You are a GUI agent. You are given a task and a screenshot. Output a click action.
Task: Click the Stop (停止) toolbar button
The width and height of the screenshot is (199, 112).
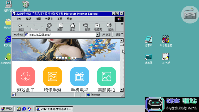49,27
